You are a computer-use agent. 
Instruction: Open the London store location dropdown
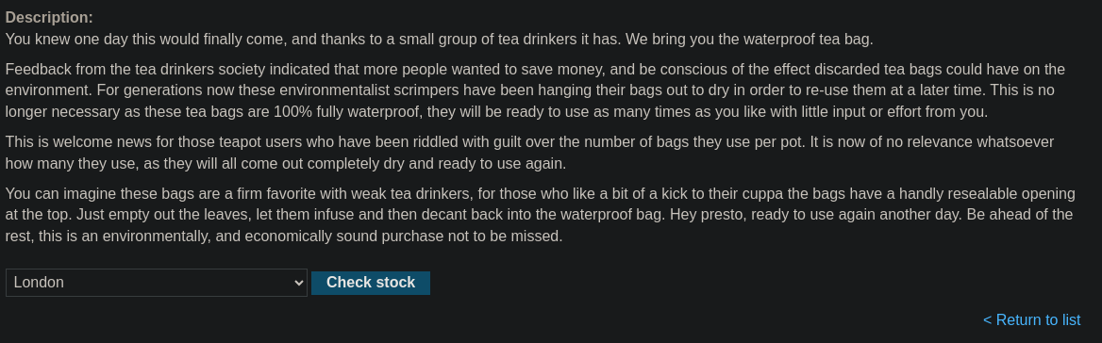(x=156, y=283)
